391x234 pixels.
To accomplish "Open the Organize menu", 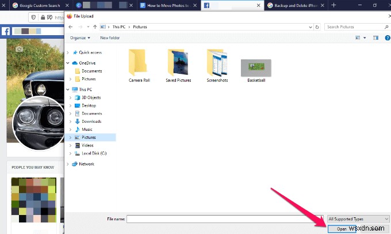I will (80, 37).
